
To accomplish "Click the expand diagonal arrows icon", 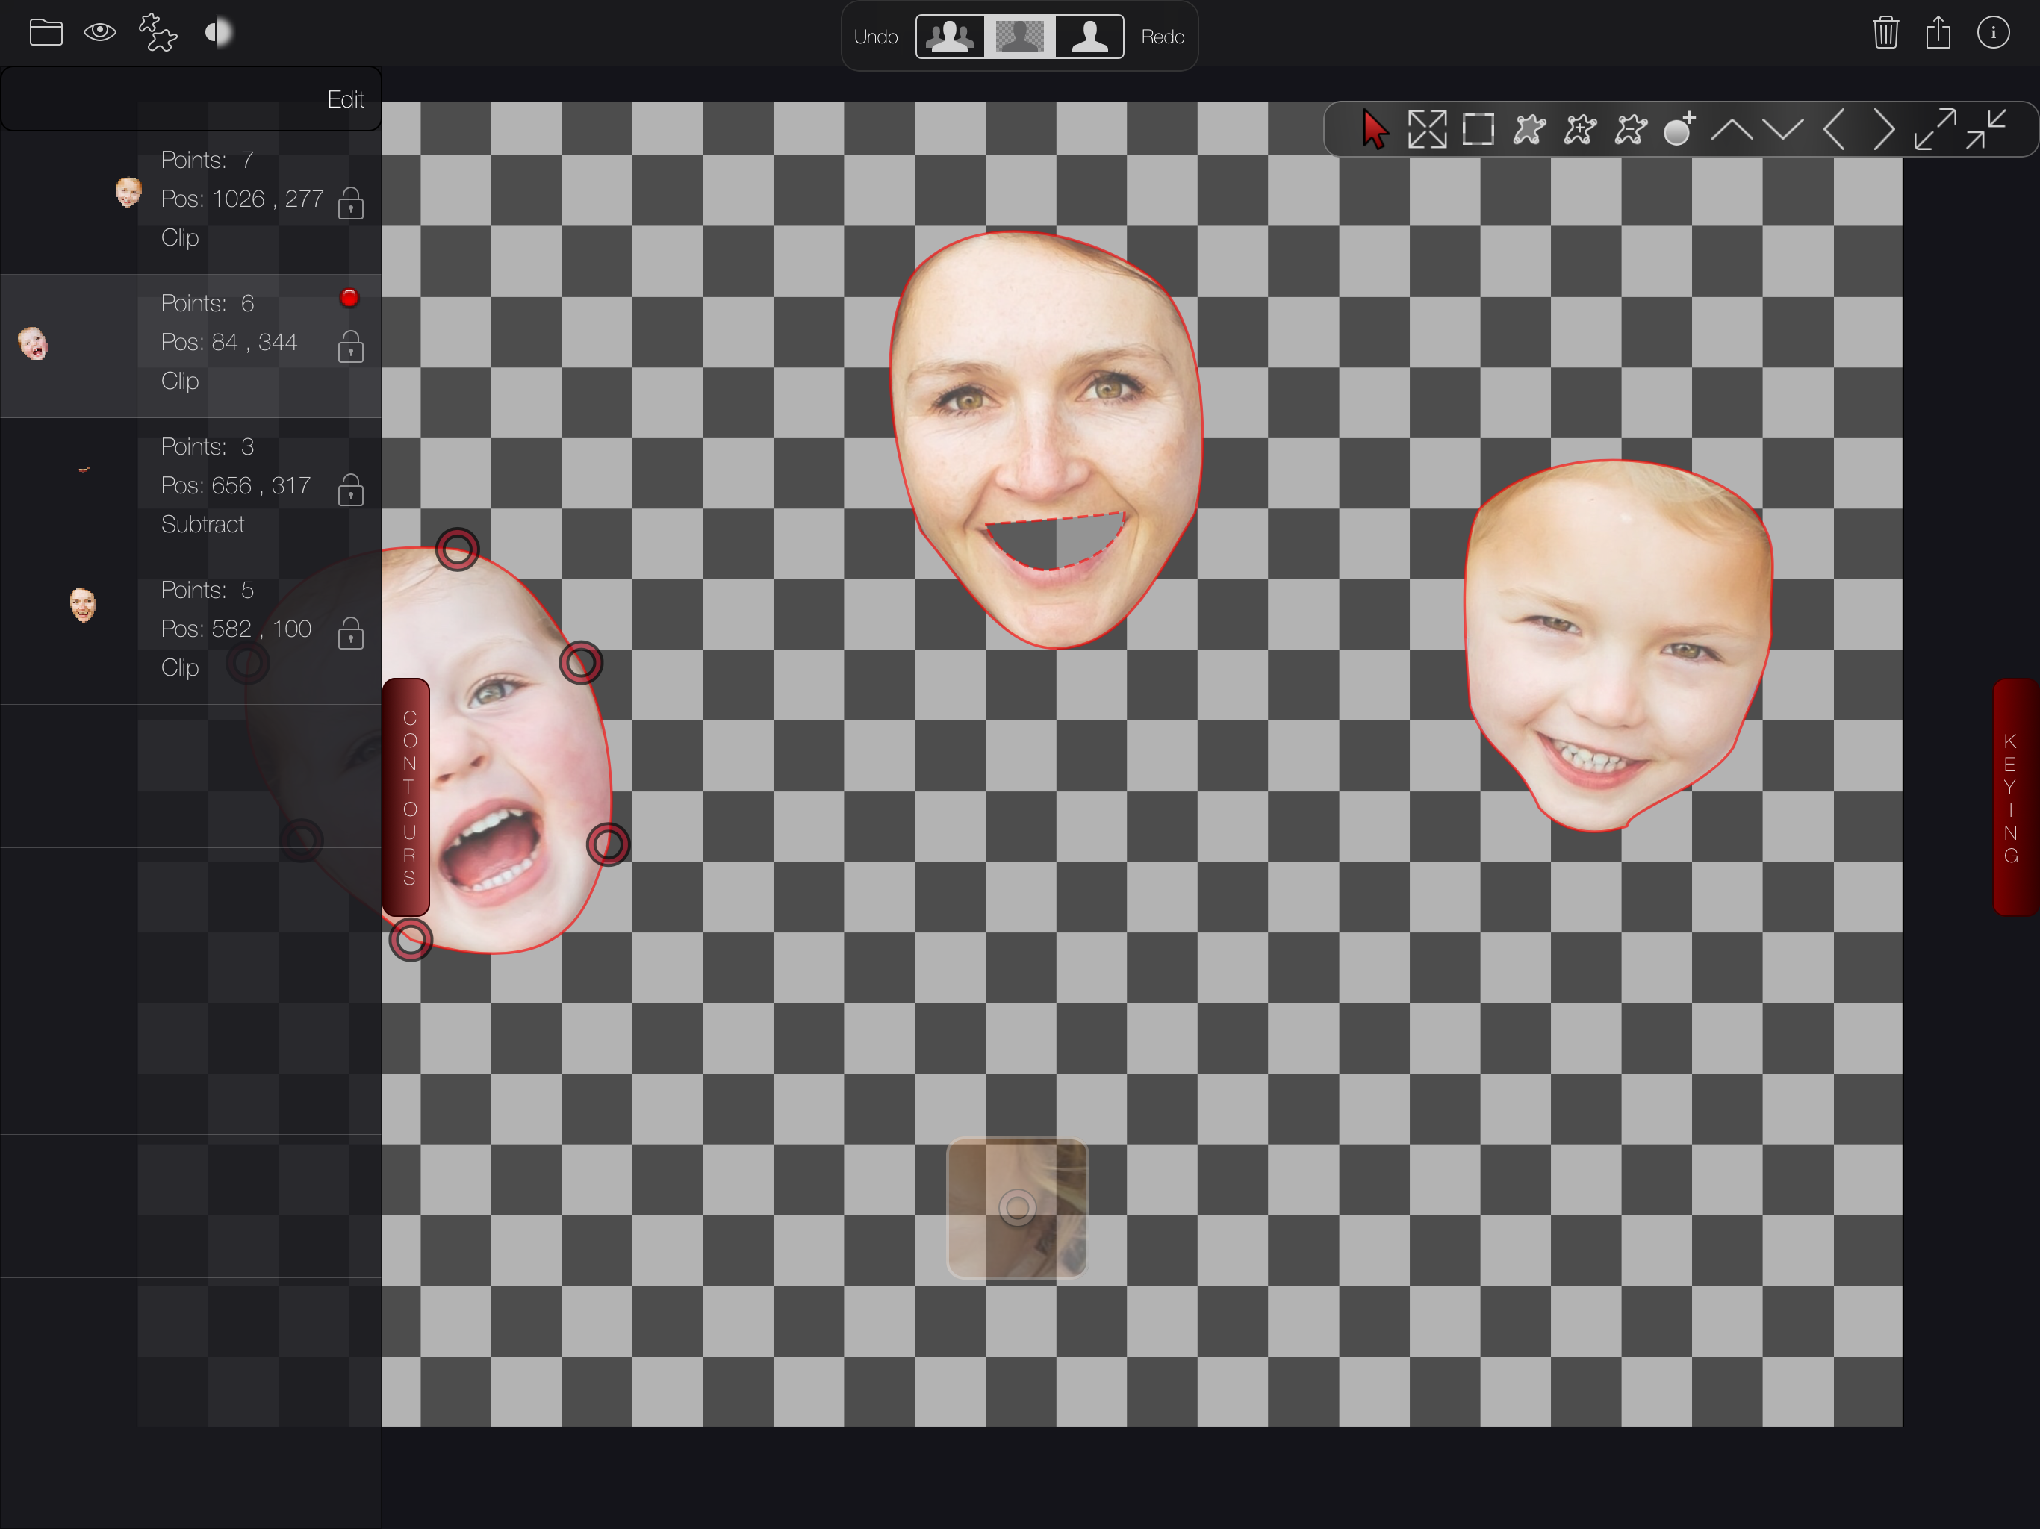I will [x=1934, y=130].
